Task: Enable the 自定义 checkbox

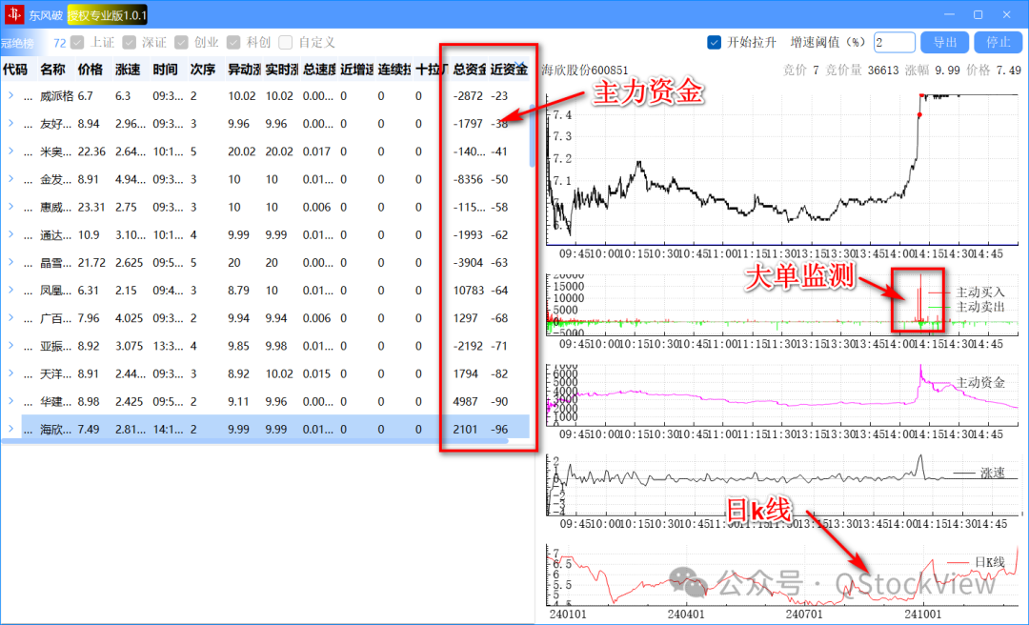Action: coord(286,43)
